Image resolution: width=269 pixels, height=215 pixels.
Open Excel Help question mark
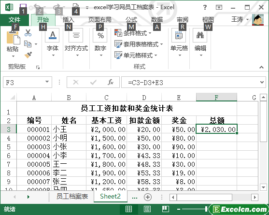[205, 7]
